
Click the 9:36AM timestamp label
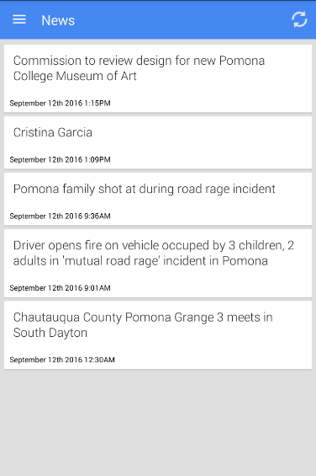60,217
